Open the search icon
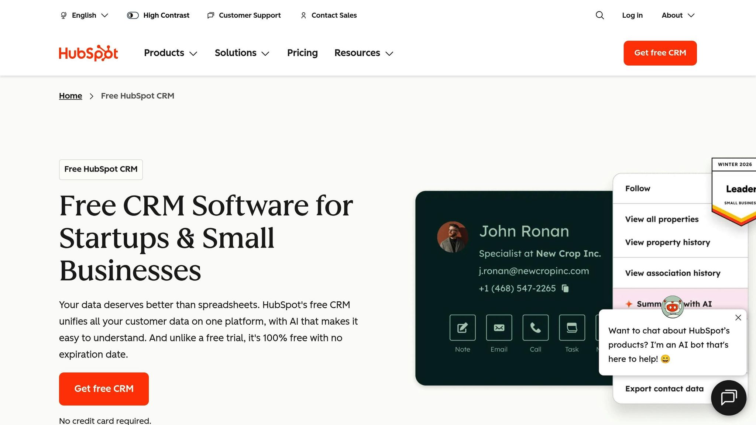The image size is (756, 425). point(599,15)
